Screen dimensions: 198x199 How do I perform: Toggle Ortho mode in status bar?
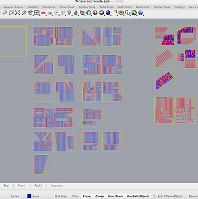[x=75, y=196]
